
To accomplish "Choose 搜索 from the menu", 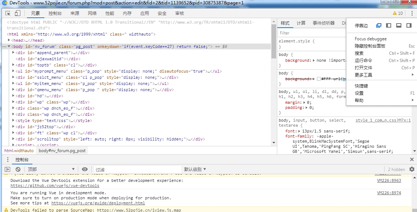I will [382, 53].
